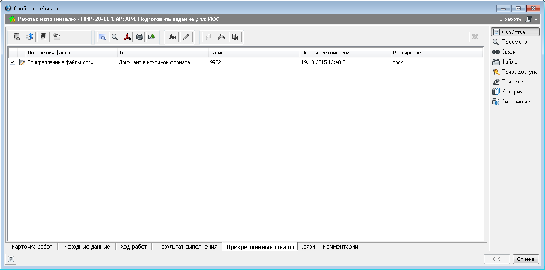Switch to the 'Карточка работ' tab
This screenshot has width=545, height=270.
click(x=32, y=247)
